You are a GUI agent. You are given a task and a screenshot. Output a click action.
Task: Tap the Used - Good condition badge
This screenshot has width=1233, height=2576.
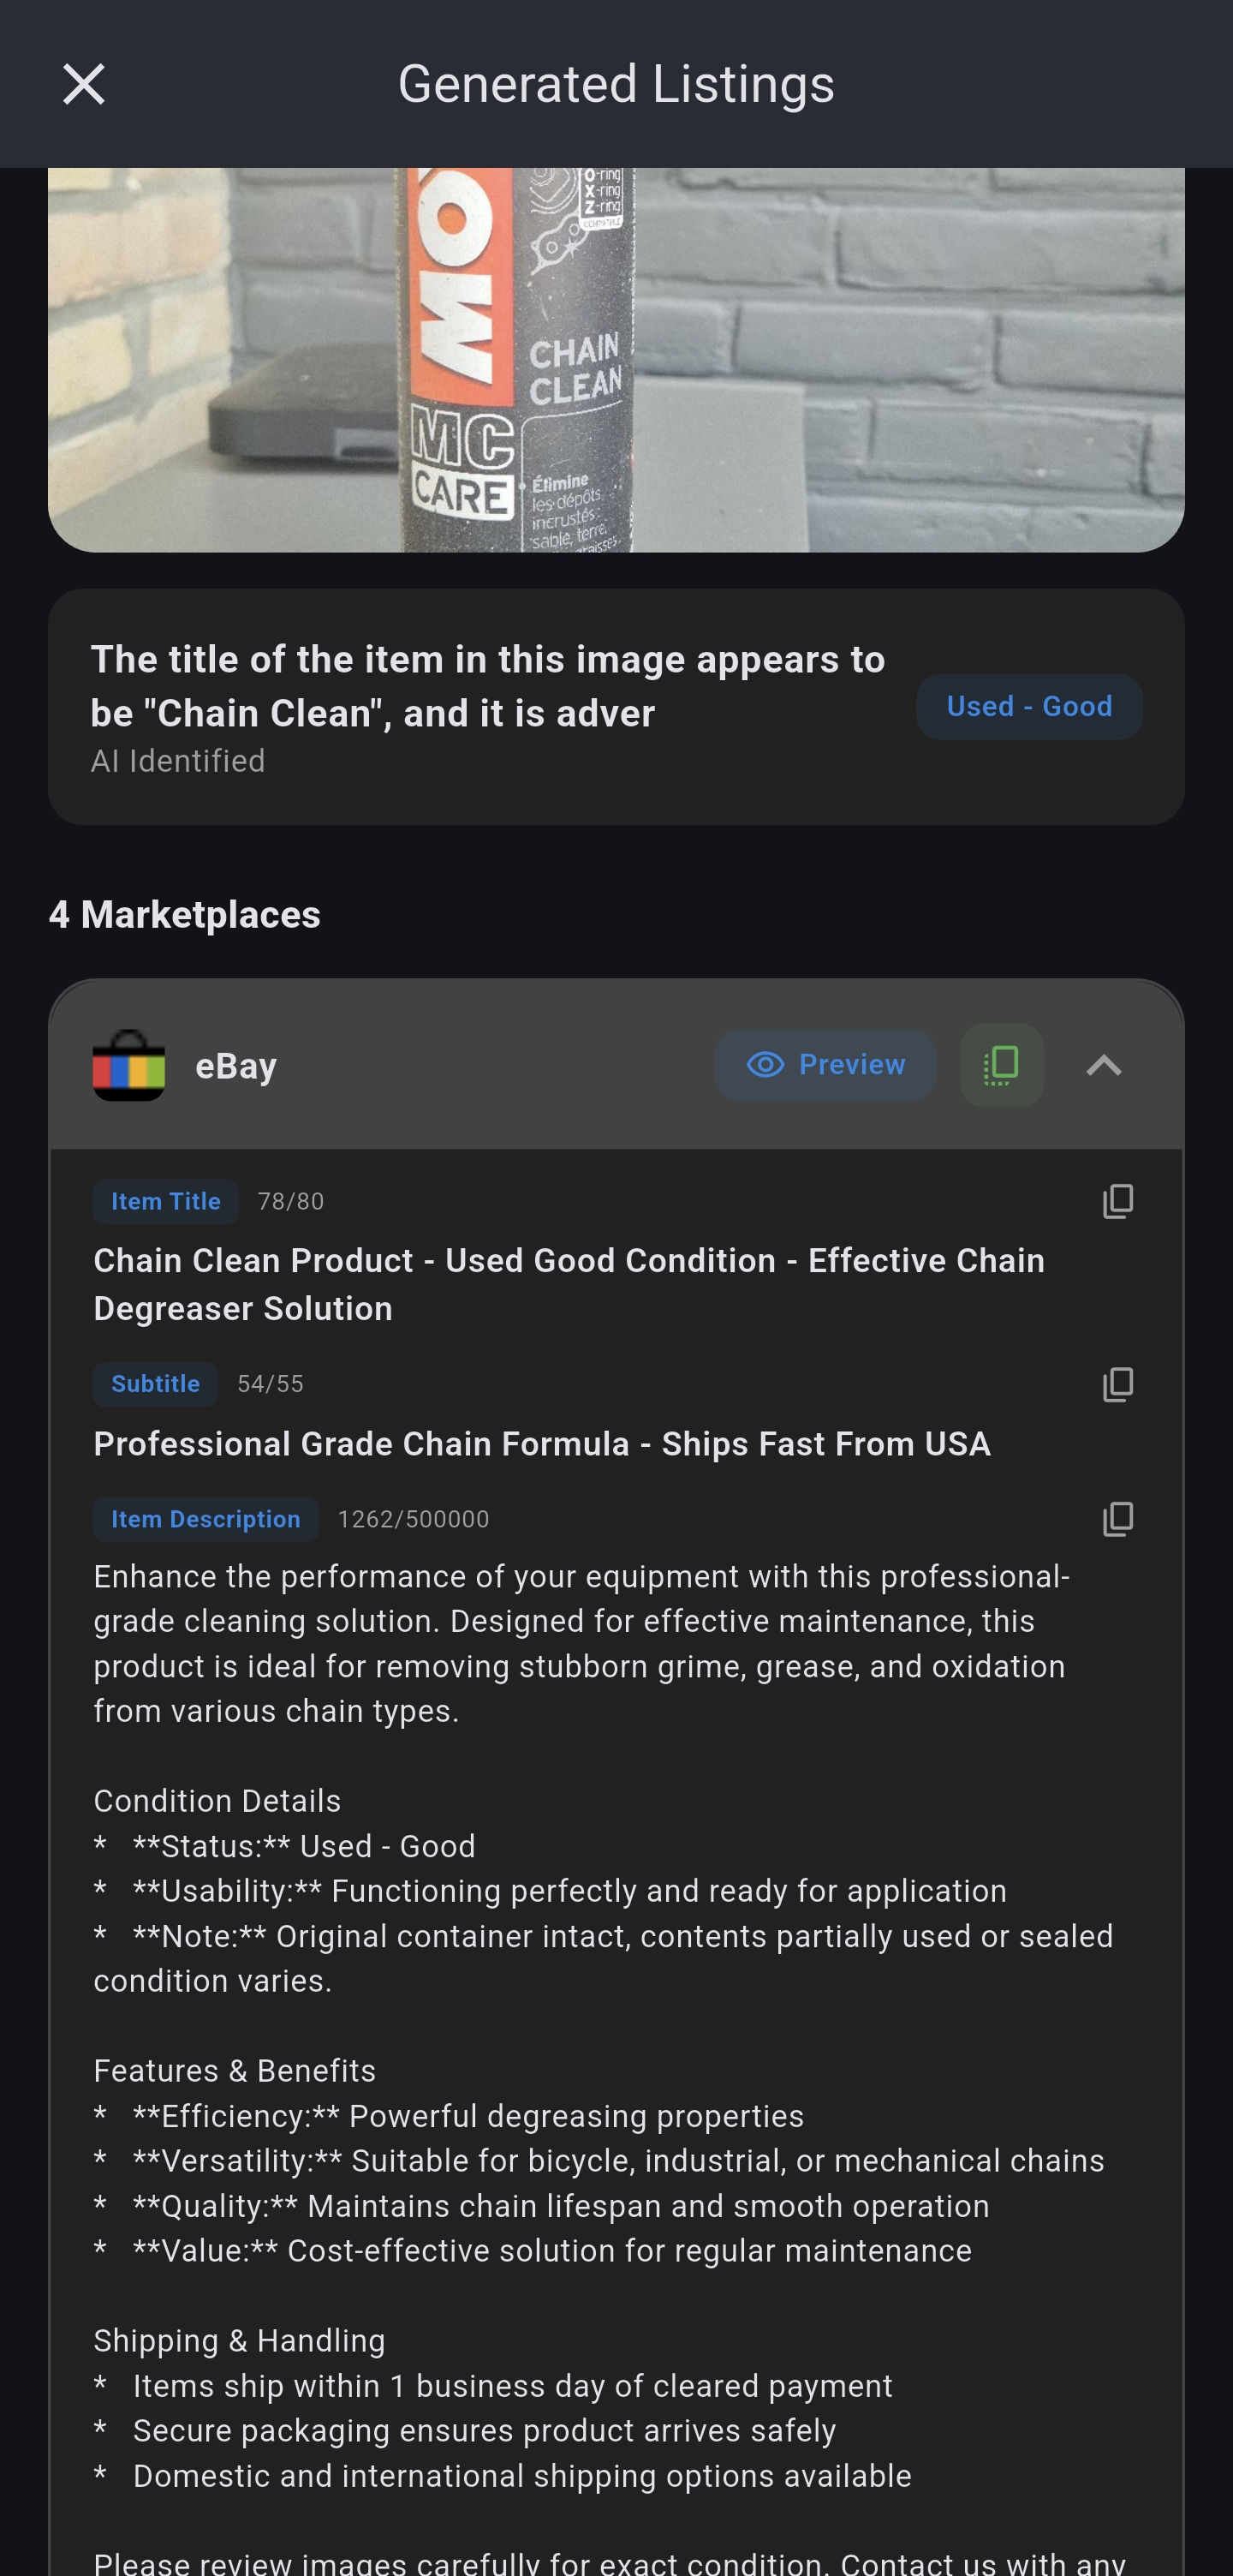click(x=1028, y=707)
